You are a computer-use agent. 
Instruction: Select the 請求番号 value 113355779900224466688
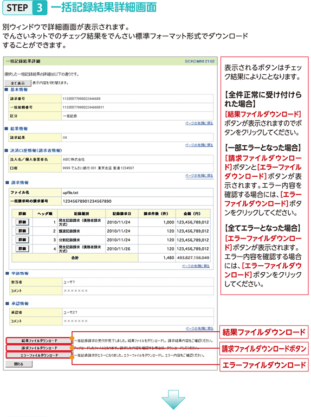coord(81,99)
